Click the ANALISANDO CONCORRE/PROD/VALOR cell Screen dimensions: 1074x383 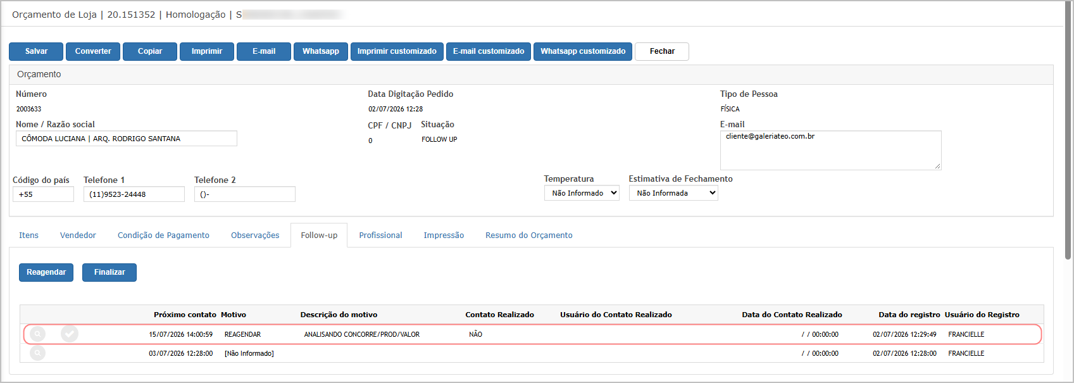pos(362,334)
